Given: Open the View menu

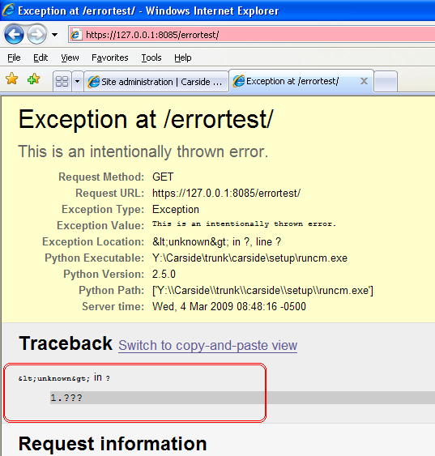Looking at the screenshot, I should click(x=70, y=58).
